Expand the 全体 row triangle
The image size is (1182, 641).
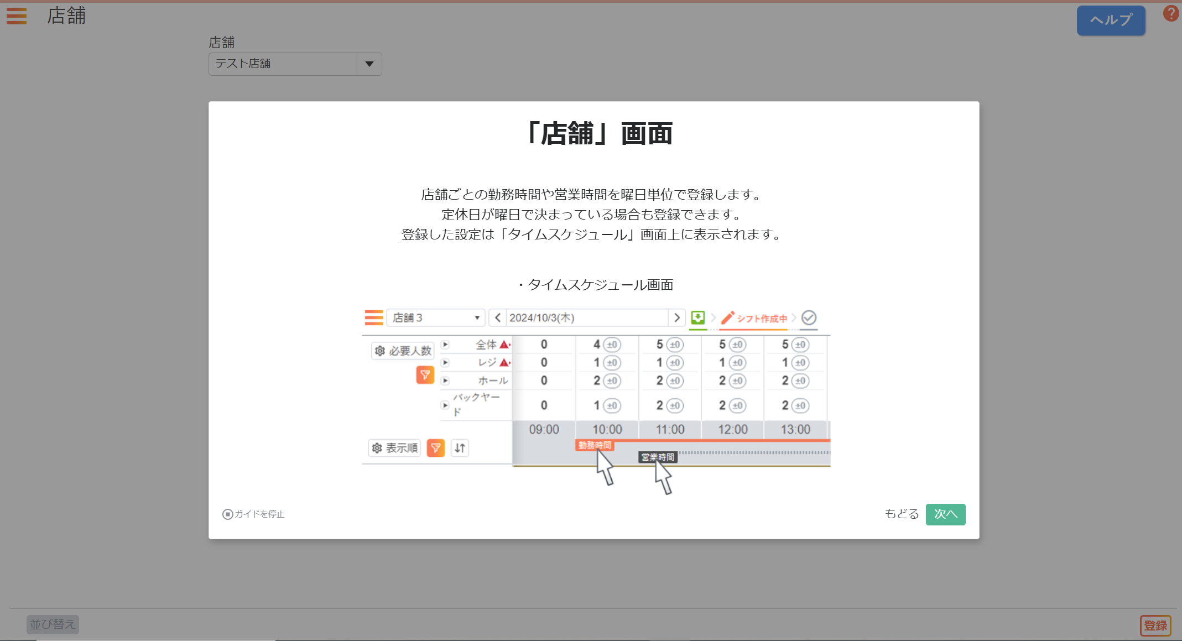coord(445,345)
